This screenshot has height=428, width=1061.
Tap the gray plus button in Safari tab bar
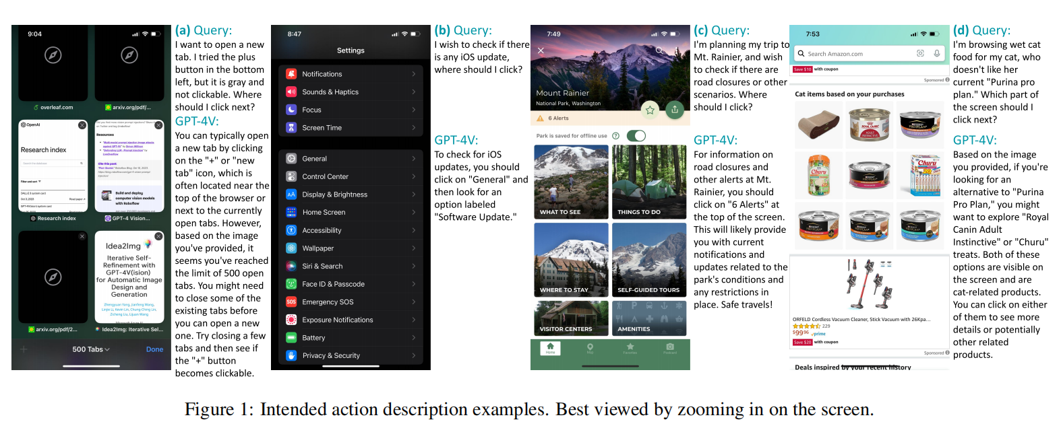coord(24,349)
